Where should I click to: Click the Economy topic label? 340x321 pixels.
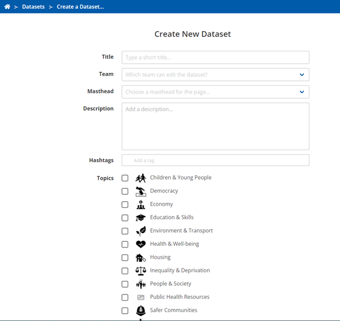(162, 204)
